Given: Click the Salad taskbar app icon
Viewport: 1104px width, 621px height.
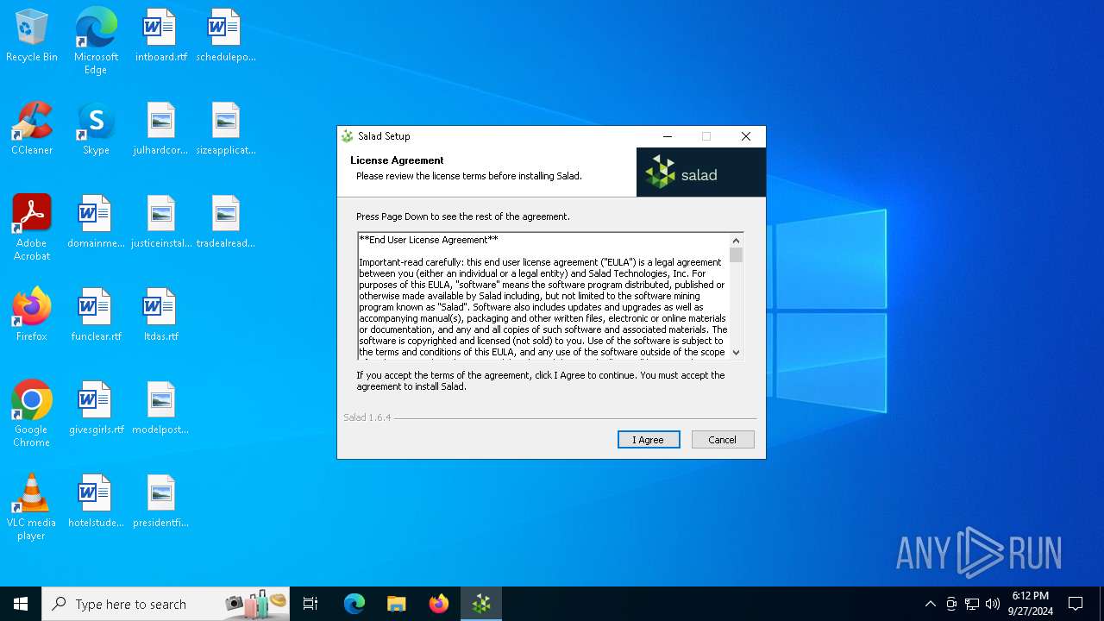Looking at the screenshot, I should click(481, 604).
